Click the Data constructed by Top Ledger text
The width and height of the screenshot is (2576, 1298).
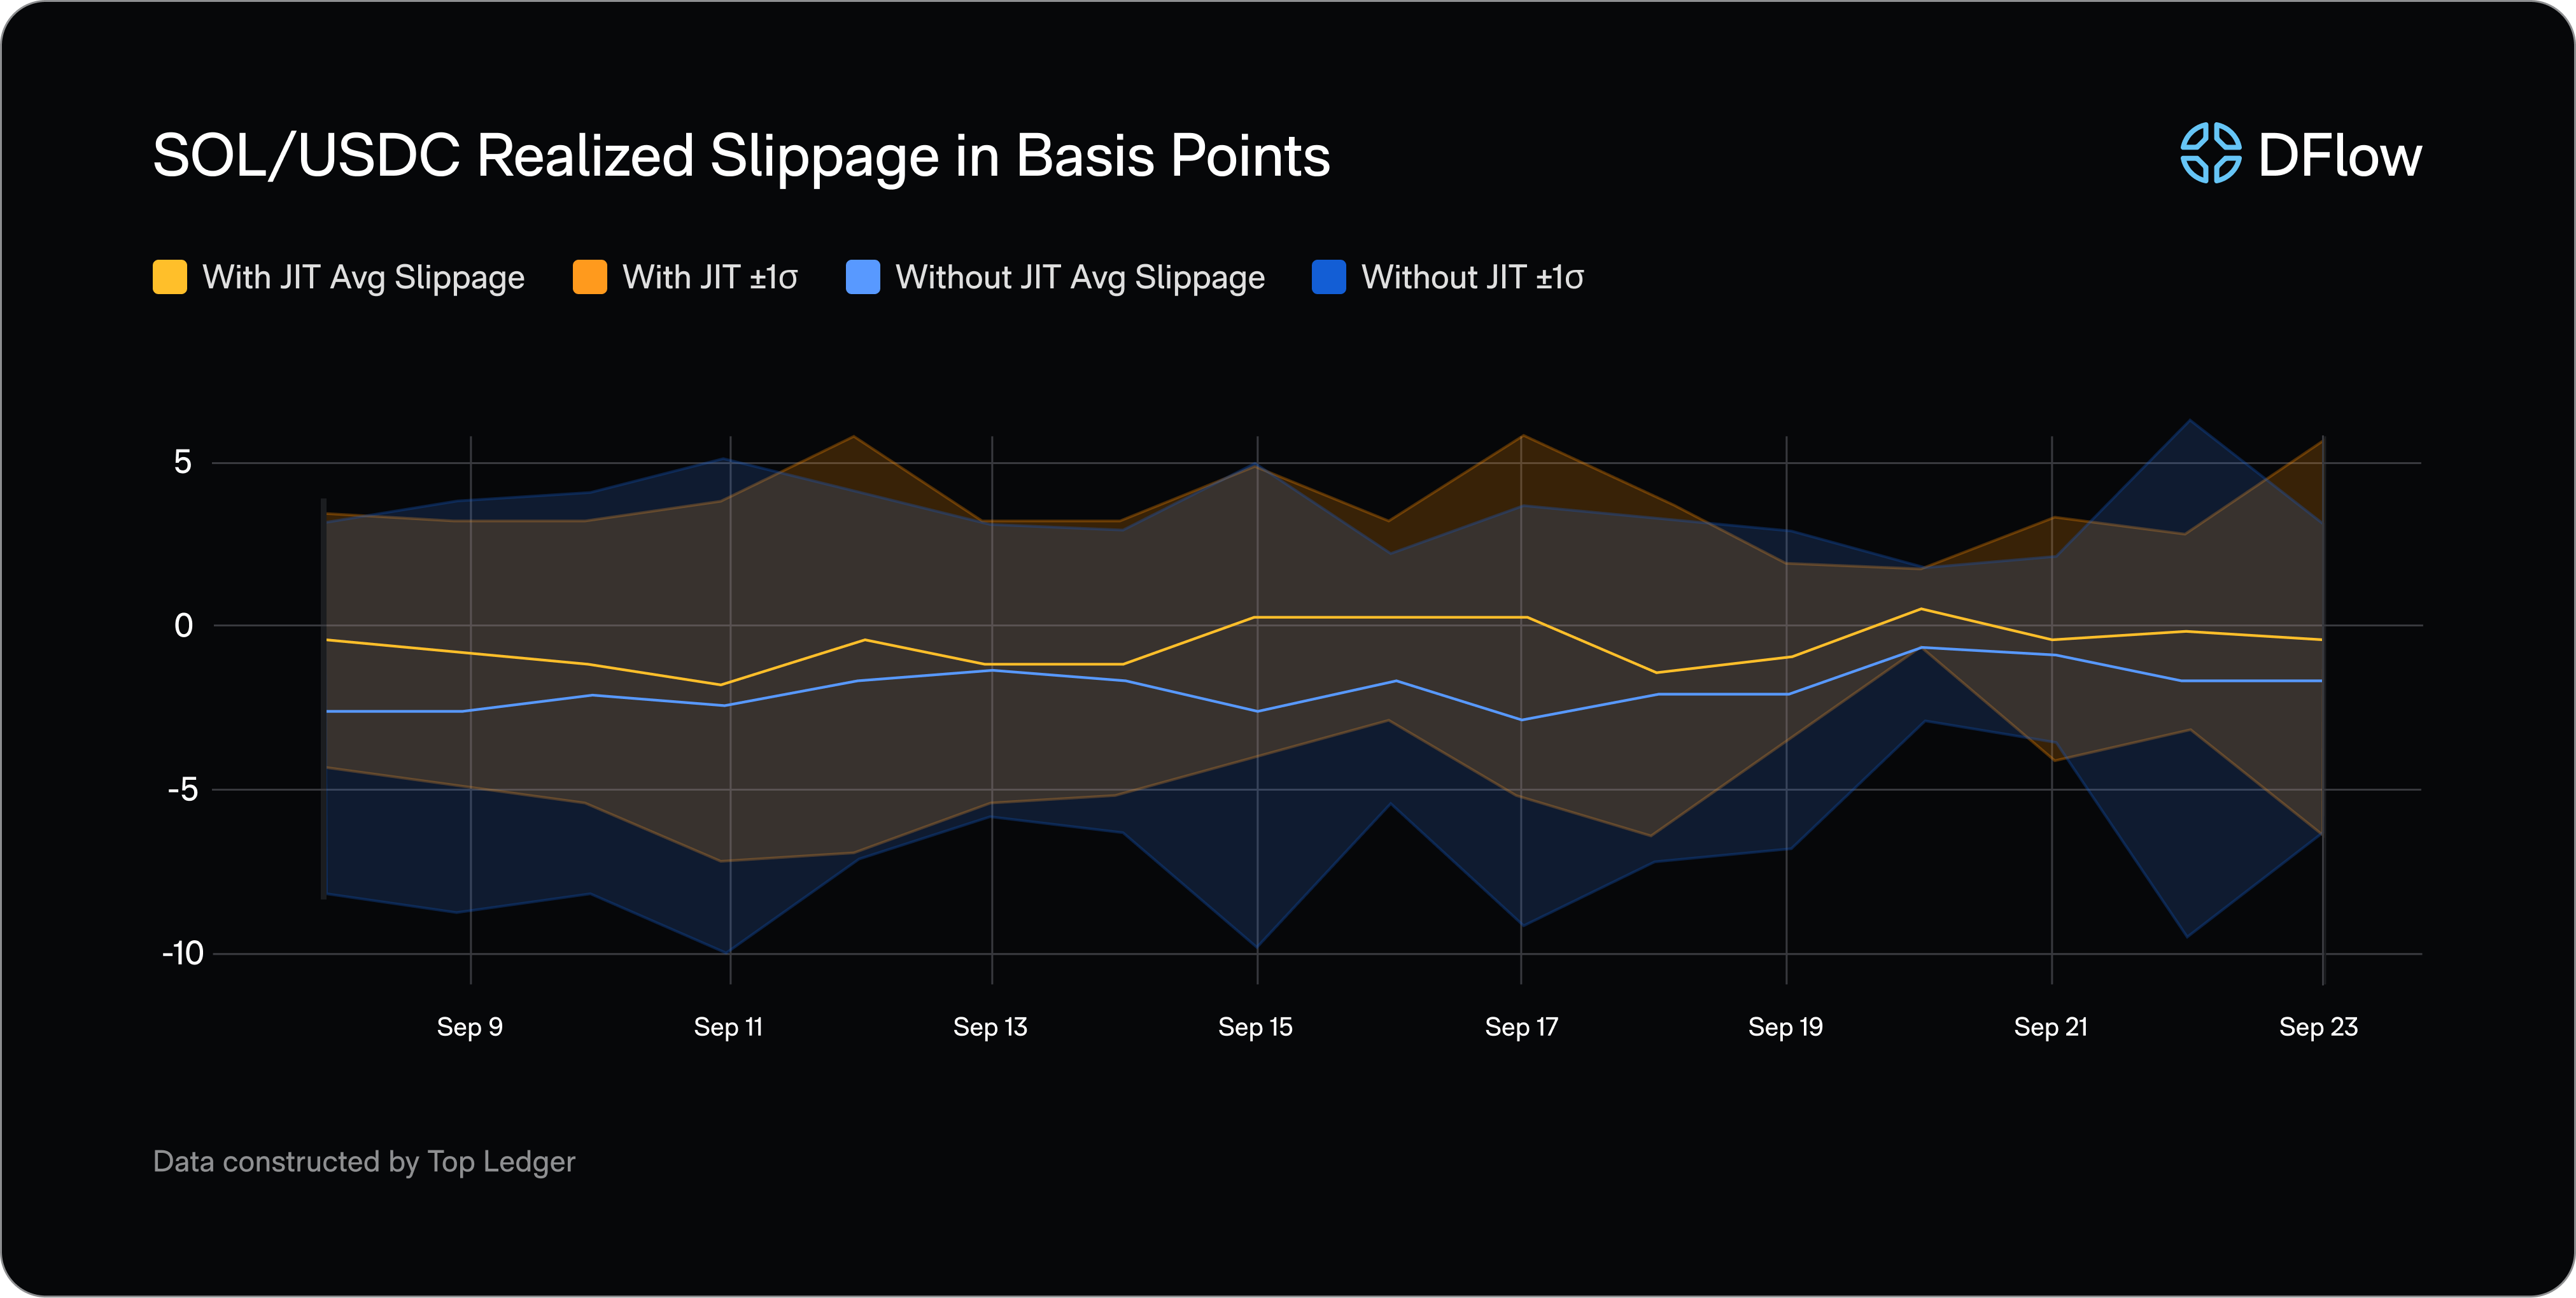(x=364, y=1161)
